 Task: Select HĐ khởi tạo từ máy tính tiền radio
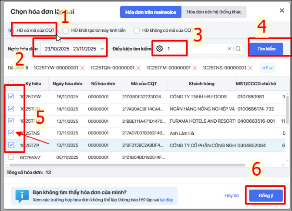click(65, 30)
